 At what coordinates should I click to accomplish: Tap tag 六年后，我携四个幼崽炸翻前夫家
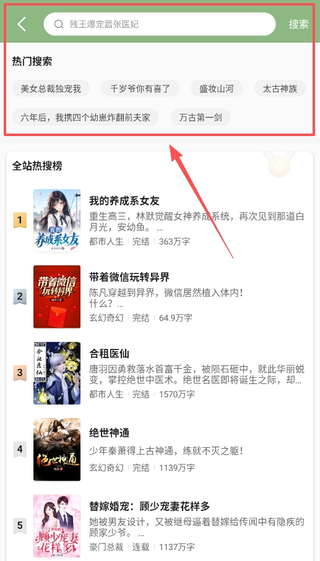click(x=85, y=117)
